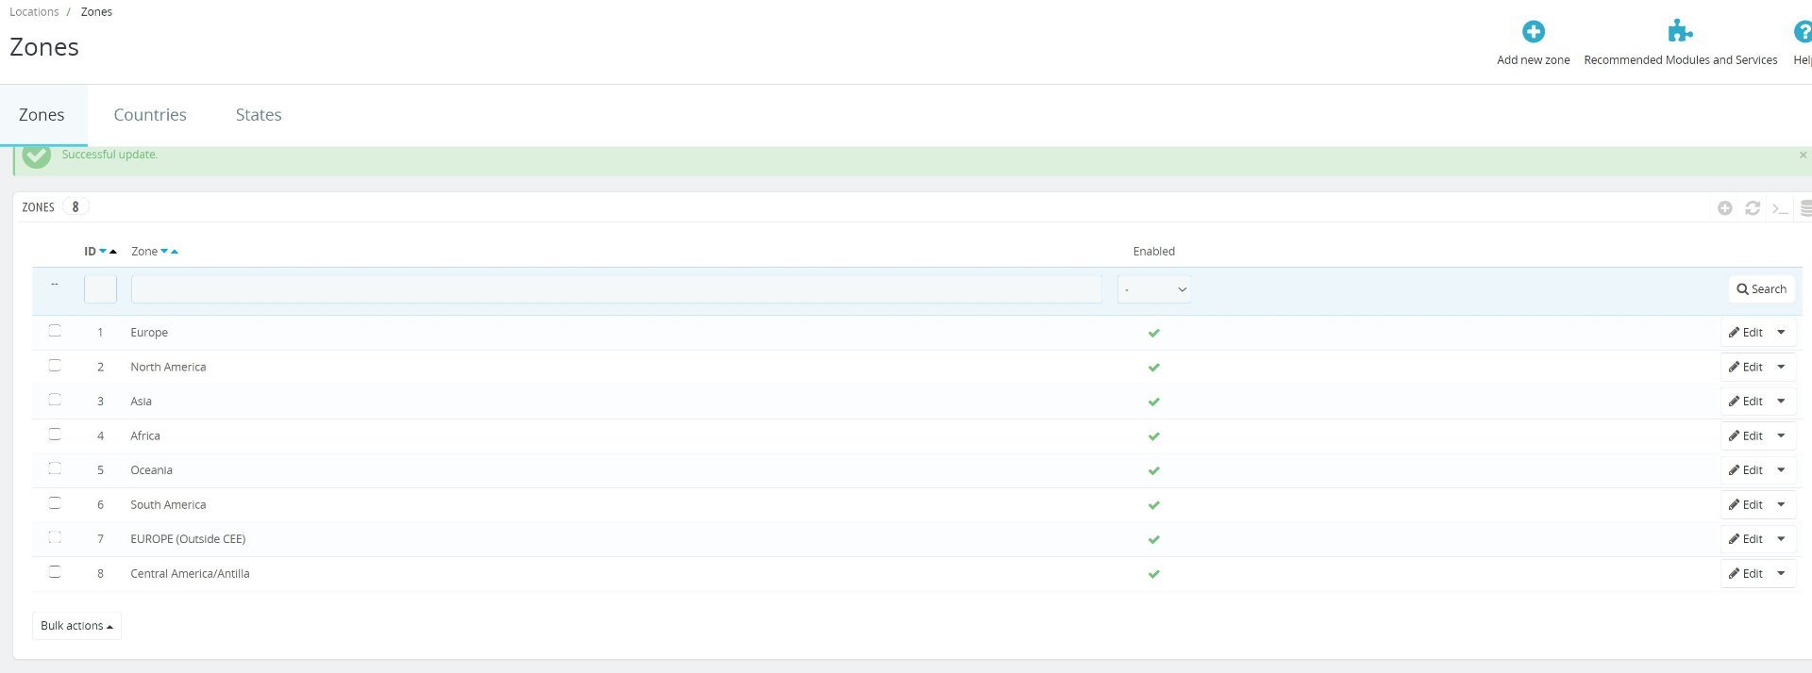Click the panel's small add-zone plus icon
Image resolution: width=1812 pixels, height=673 pixels.
pos(1724,208)
